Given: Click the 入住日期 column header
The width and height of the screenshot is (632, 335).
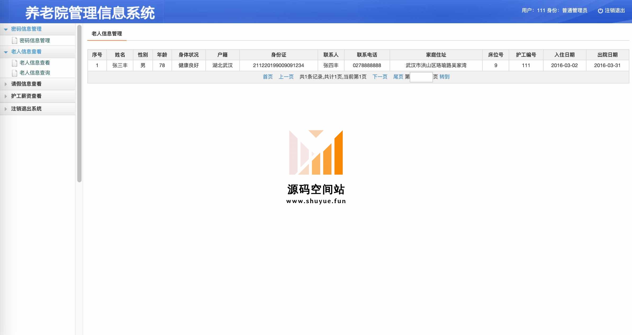Looking at the screenshot, I should click(565, 55).
